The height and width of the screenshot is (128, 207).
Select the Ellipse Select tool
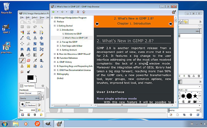point(28,27)
